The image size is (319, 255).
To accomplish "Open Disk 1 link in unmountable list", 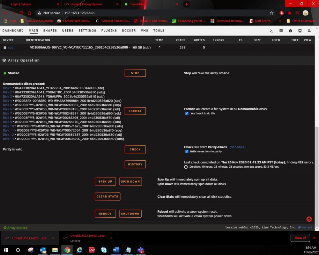I will pyautogui.click(x=7, y=88).
